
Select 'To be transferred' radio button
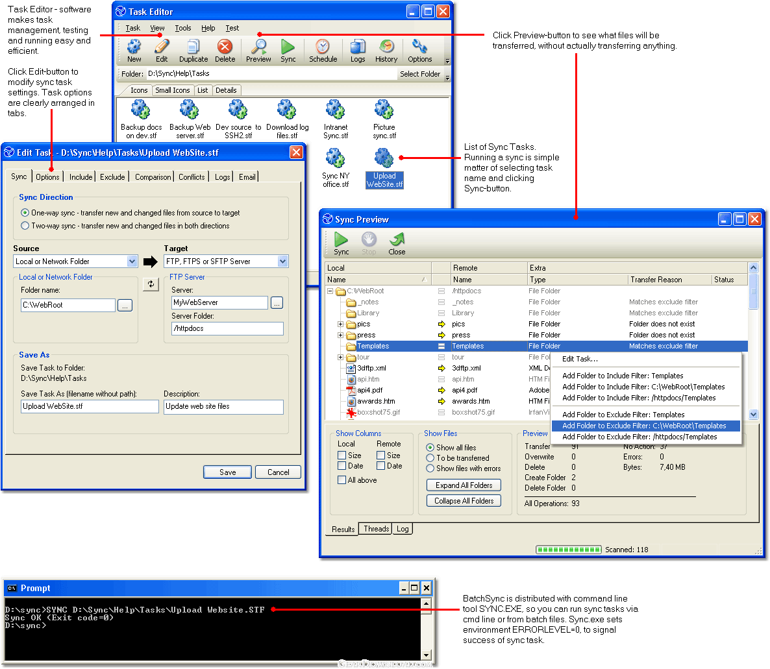click(x=430, y=458)
